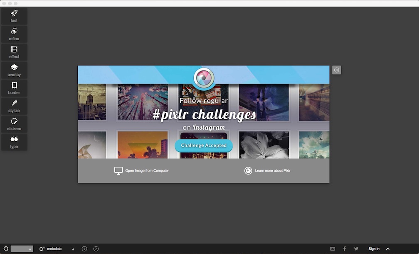Click Learn more about Pixlr
Image resolution: width=419 pixels, height=254 pixels.
coord(267,171)
